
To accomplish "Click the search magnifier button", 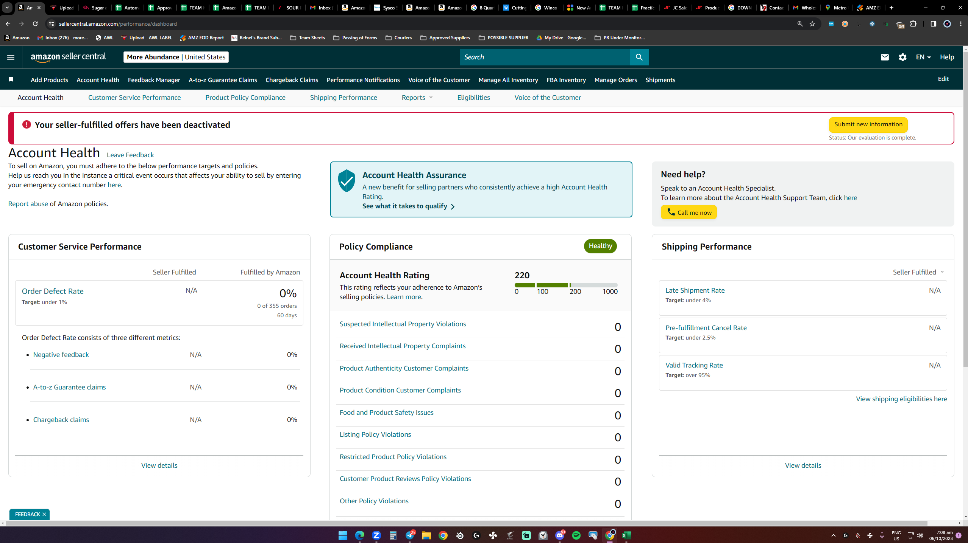I will pos(639,57).
